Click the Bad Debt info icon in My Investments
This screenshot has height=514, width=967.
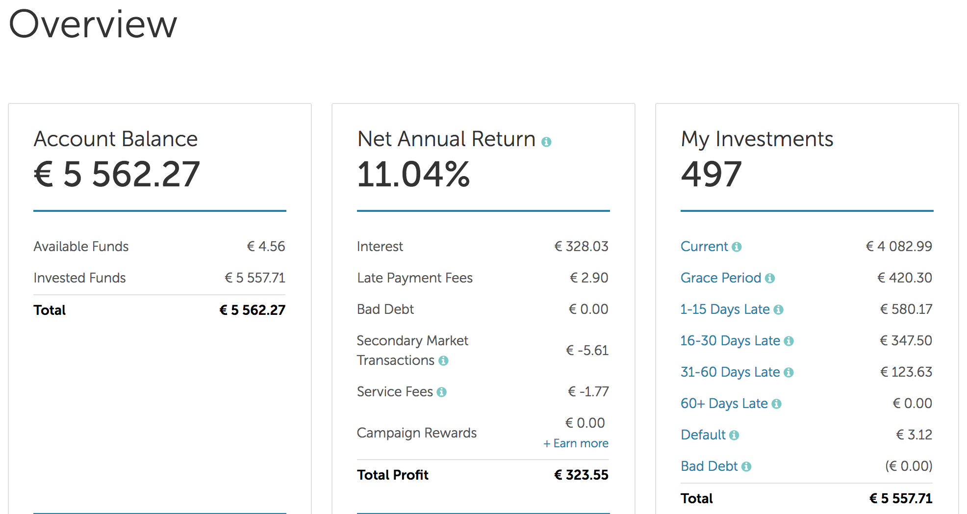pyautogui.click(x=746, y=466)
